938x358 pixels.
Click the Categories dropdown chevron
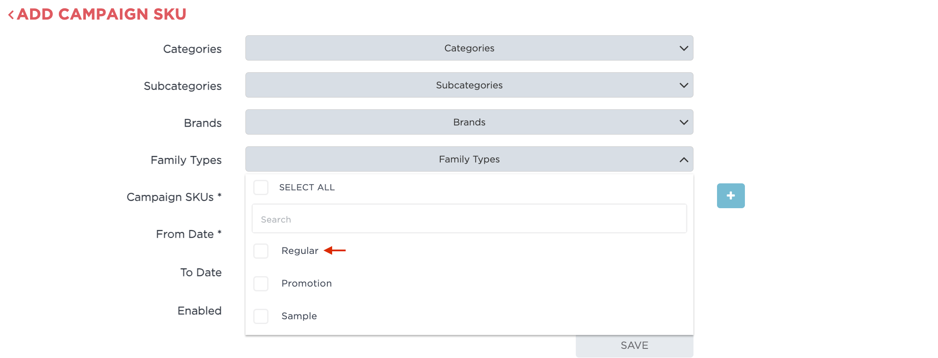tap(683, 48)
